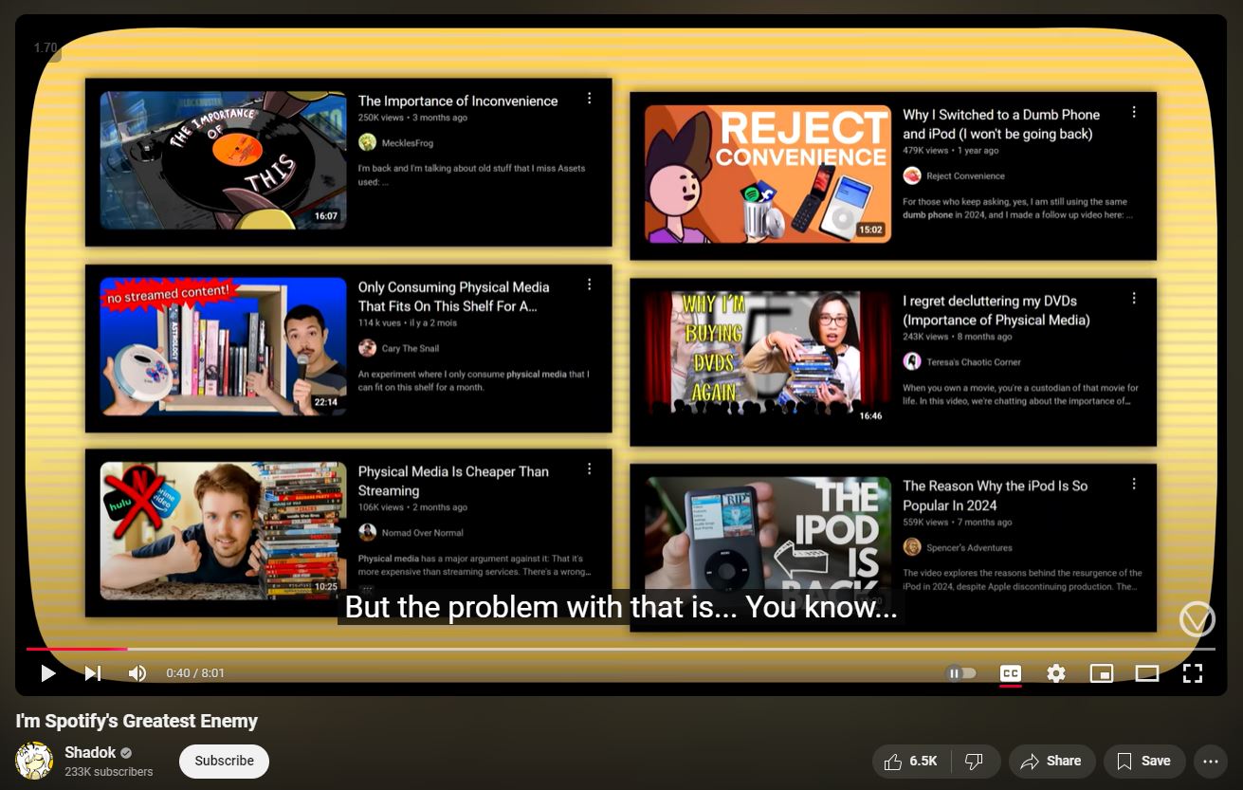This screenshot has width=1243, height=790.
Task: Click the Physical Media shelf video thumbnail
Action: click(223, 346)
